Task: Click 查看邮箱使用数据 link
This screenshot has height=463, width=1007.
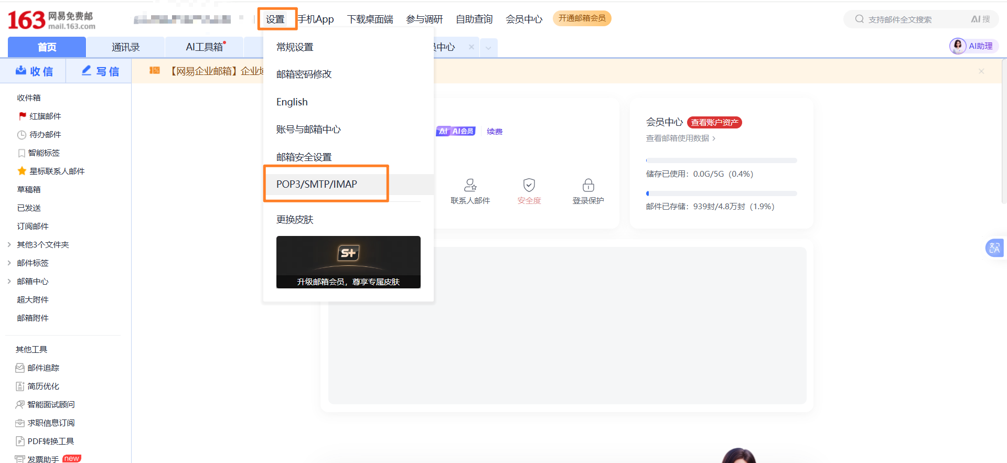Action: tap(681, 138)
